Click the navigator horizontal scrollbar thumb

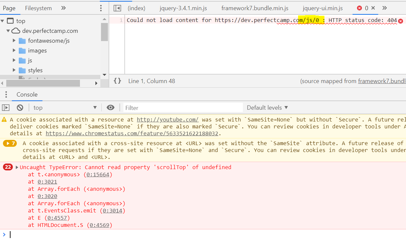pos(43,83)
